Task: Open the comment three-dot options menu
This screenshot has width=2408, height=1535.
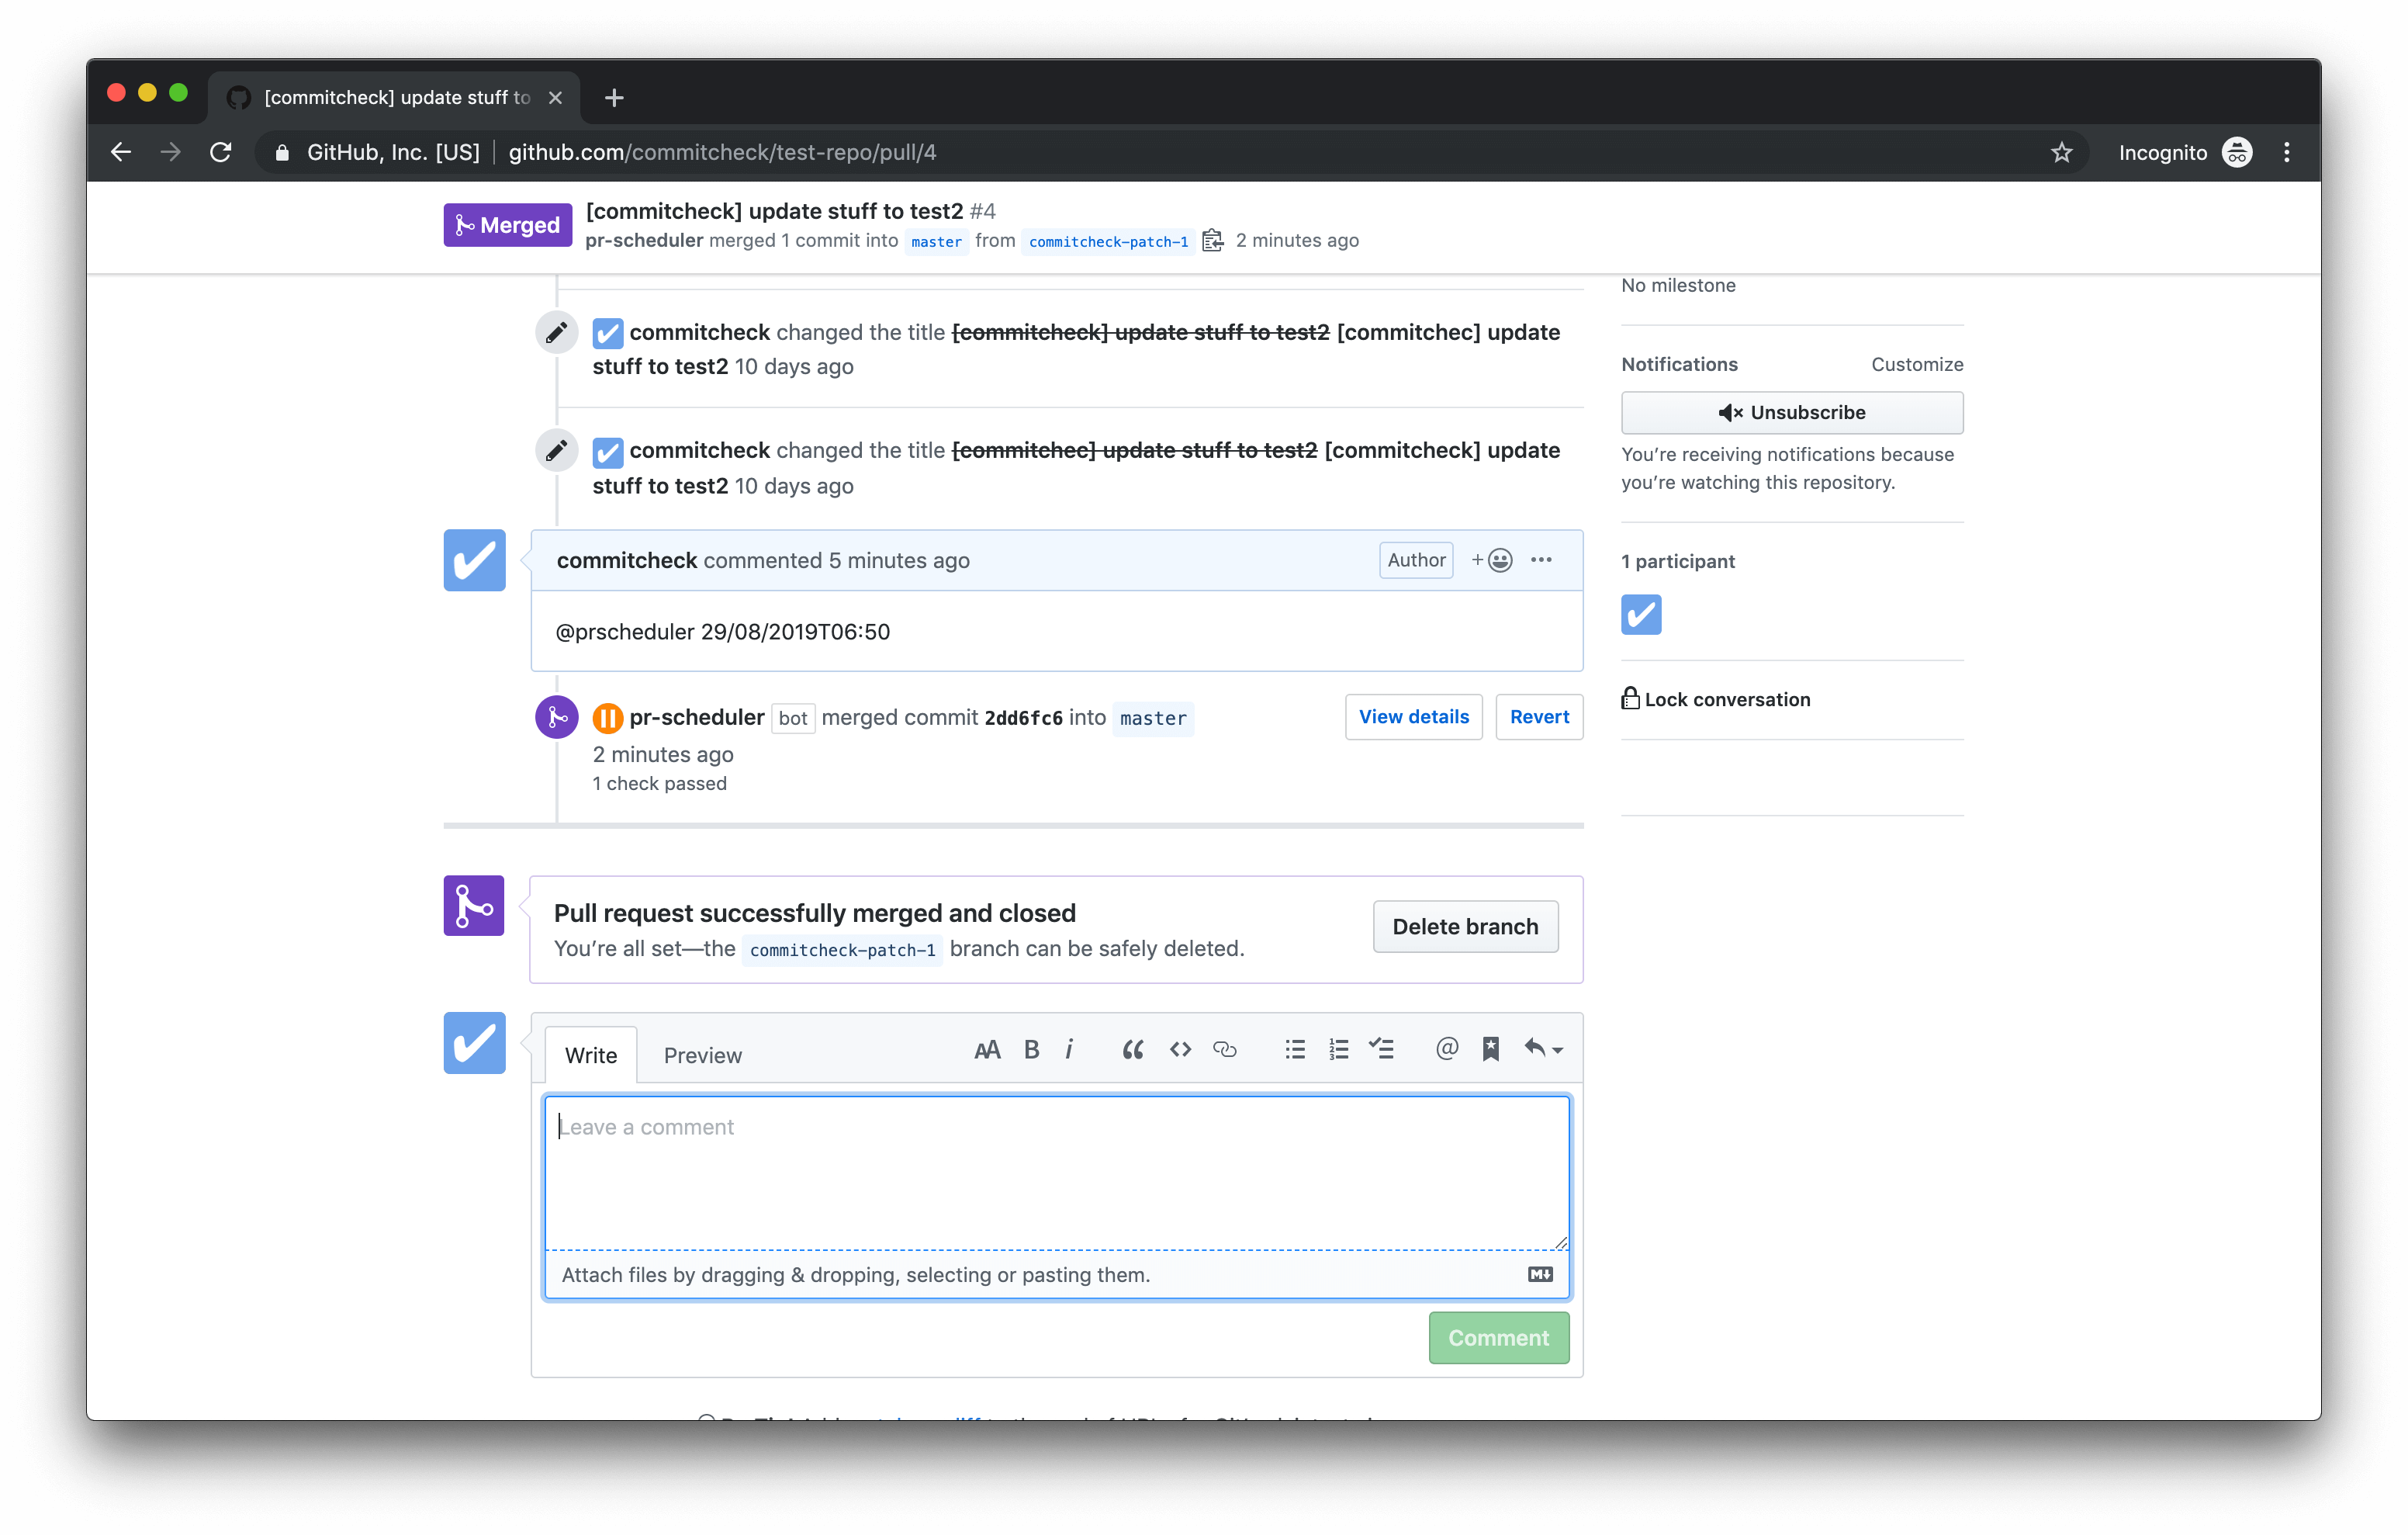Action: tap(1541, 560)
